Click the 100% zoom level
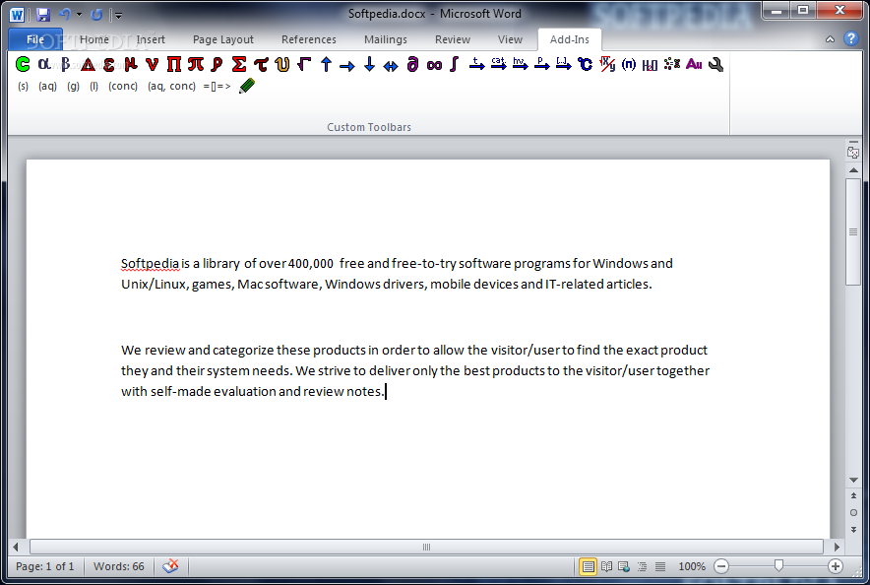The height and width of the screenshot is (585, 870). coord(692,566)
